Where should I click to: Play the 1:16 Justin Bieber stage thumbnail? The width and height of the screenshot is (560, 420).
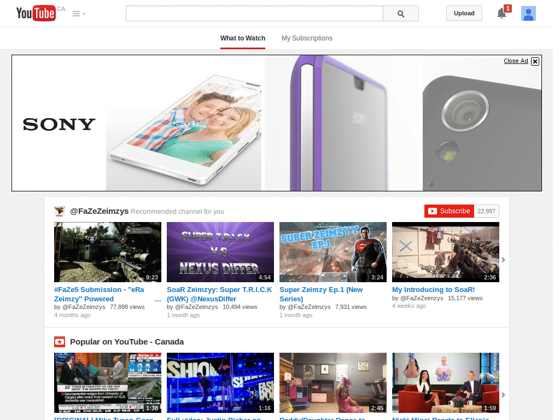220,383
